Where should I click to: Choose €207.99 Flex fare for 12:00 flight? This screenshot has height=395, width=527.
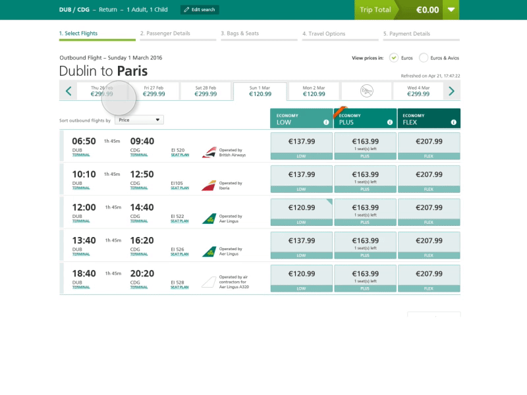click(x=429, y=212)
